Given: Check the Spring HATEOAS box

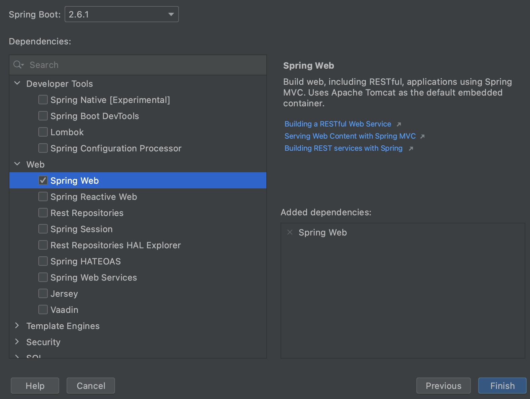Looking at the screenshot, I should tap(43, 261).
